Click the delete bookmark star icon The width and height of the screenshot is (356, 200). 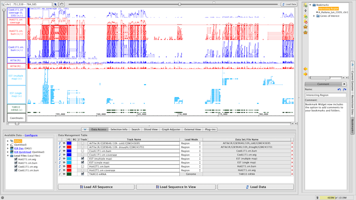(305, 21)
